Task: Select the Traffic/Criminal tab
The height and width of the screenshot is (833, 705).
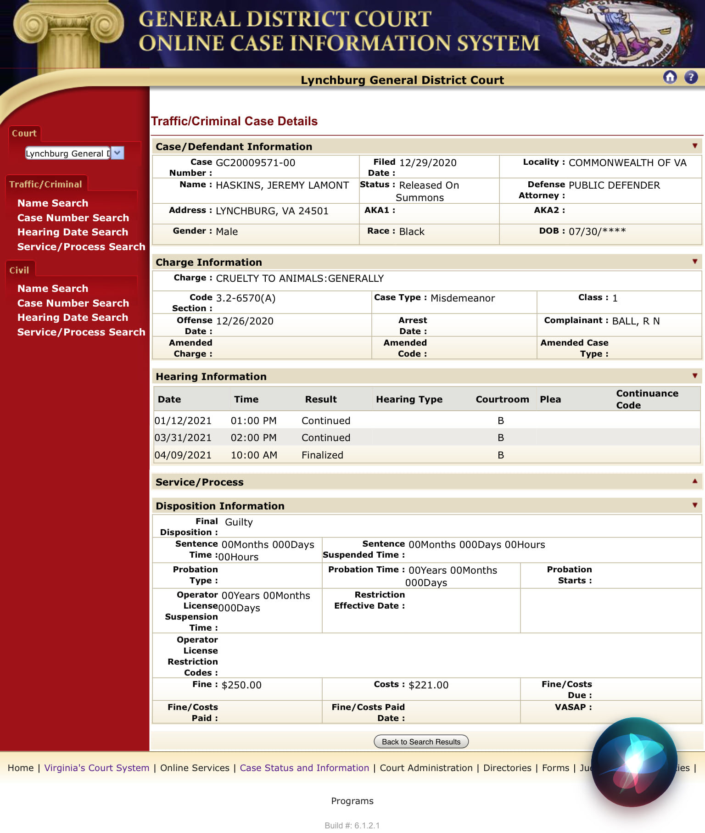Action: tap(46, 184)
